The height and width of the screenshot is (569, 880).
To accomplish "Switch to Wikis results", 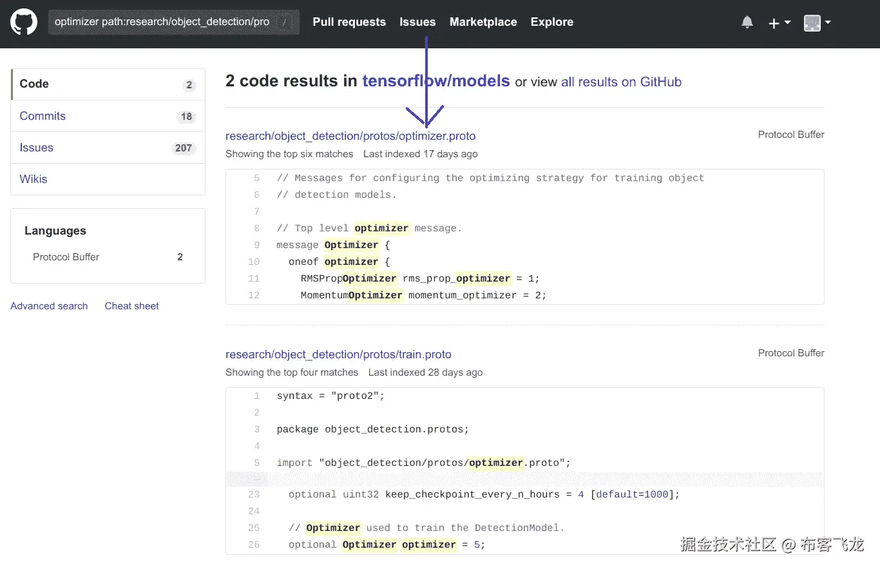I will coord(108,179).
